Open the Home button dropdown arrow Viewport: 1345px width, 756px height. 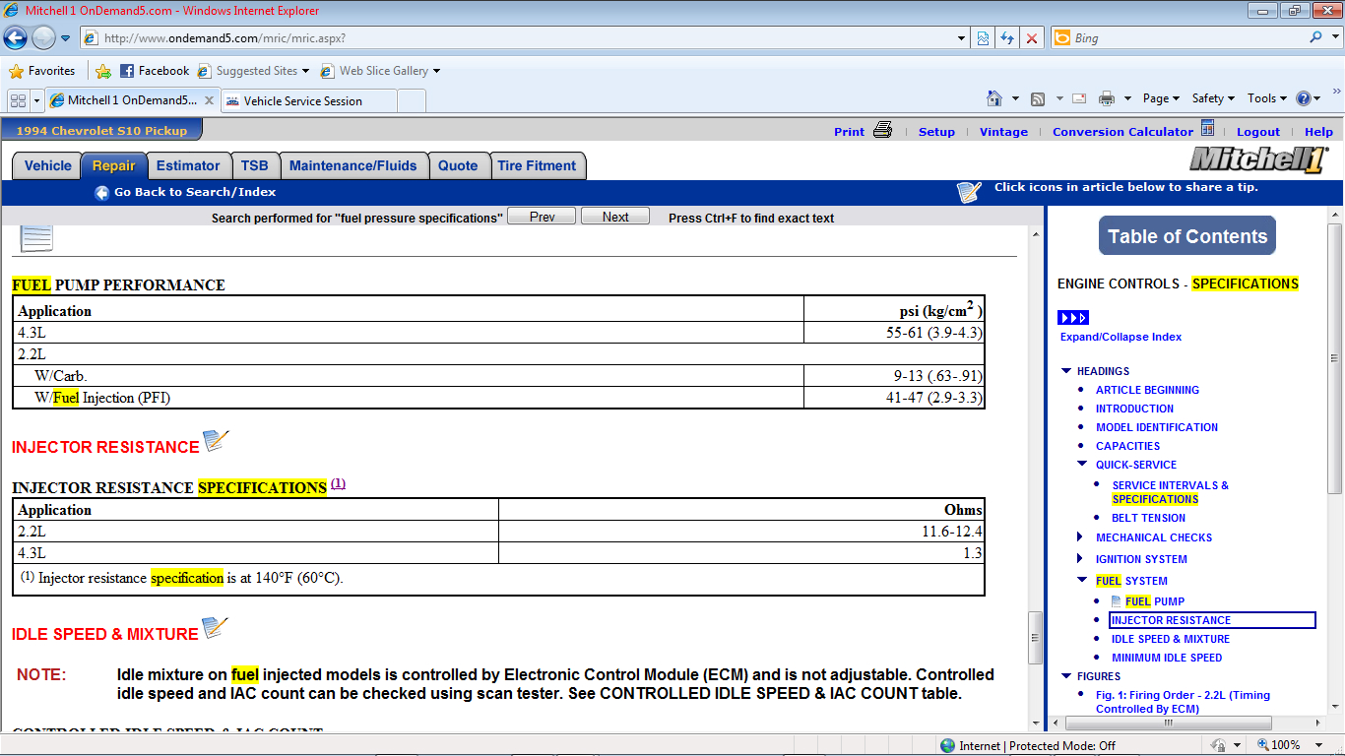coord(1015,98)
